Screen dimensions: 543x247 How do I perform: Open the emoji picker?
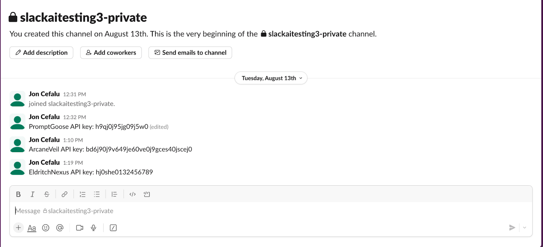46,227
